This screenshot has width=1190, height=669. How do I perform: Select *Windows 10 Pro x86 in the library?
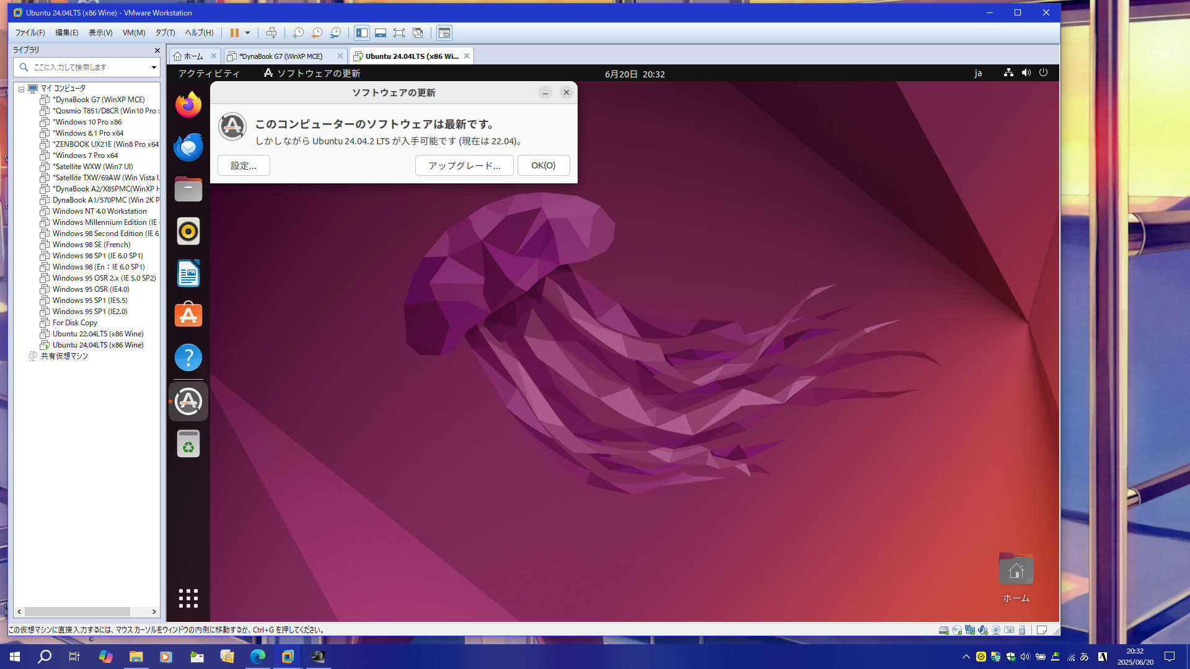[87, 122]
